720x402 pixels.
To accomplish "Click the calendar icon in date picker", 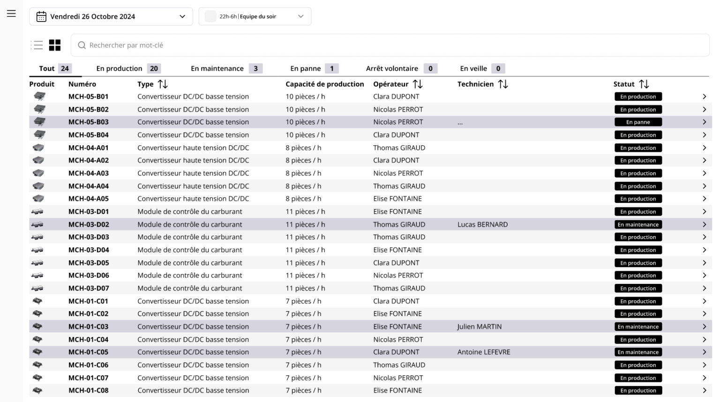I will point(41,16).
